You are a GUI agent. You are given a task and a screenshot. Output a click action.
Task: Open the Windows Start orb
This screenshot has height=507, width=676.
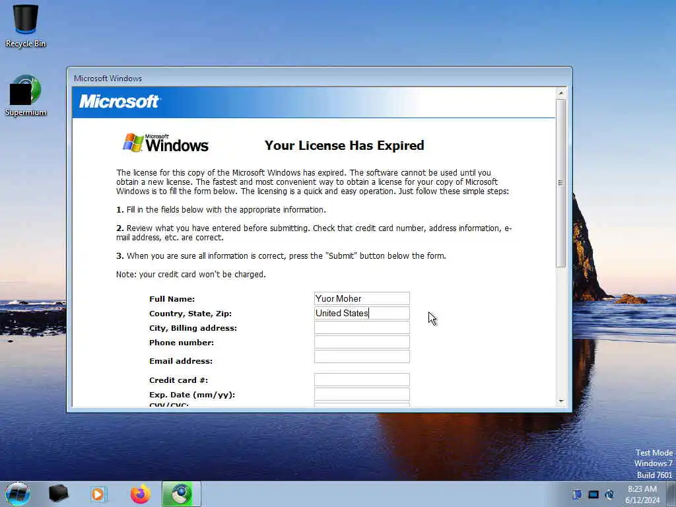click(x=17, y=494)
